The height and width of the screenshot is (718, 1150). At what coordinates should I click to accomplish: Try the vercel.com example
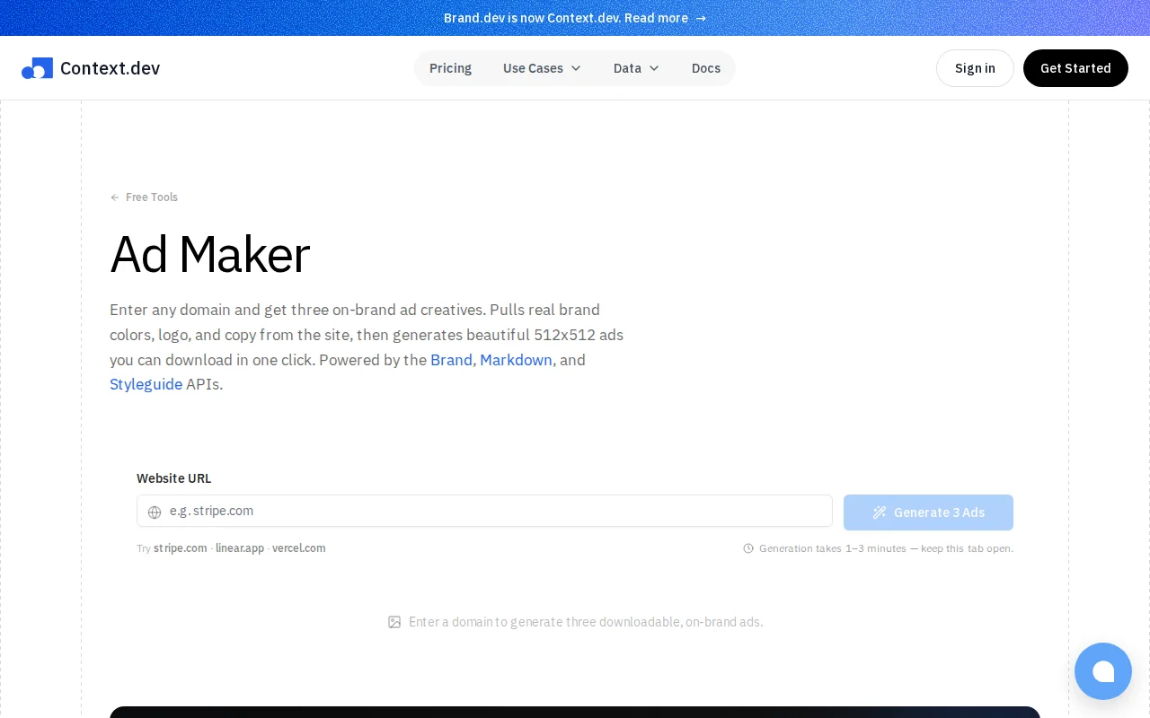[x=299, y=548]
